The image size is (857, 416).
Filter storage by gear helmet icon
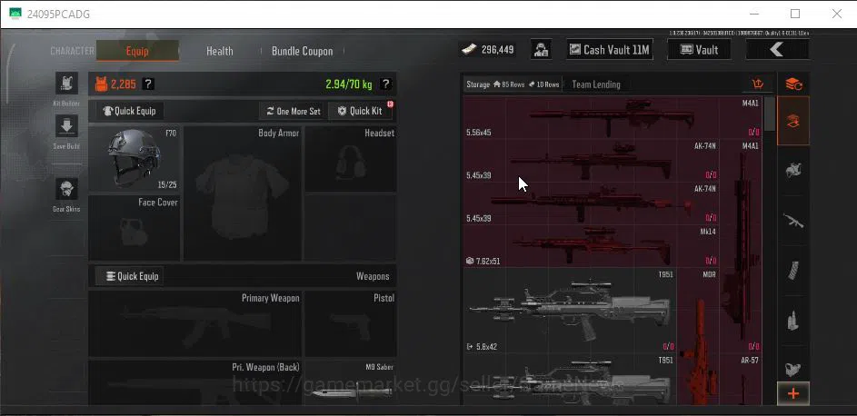click(793, 171)
